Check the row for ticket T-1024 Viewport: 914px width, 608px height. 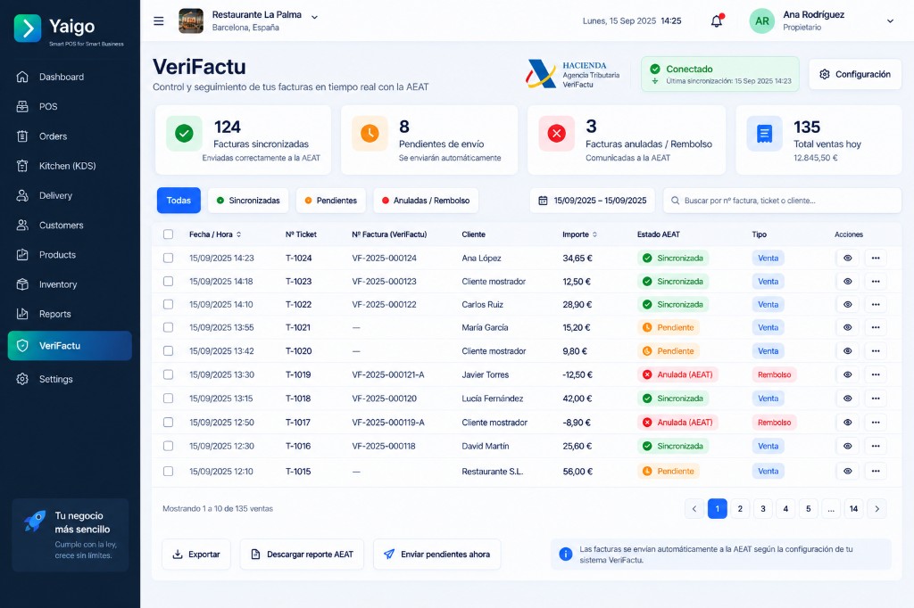(x=169, y=258)
